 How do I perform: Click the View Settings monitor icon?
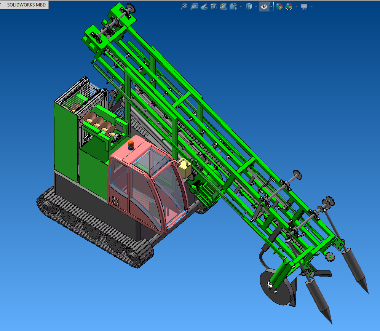(x=304, y=6)
